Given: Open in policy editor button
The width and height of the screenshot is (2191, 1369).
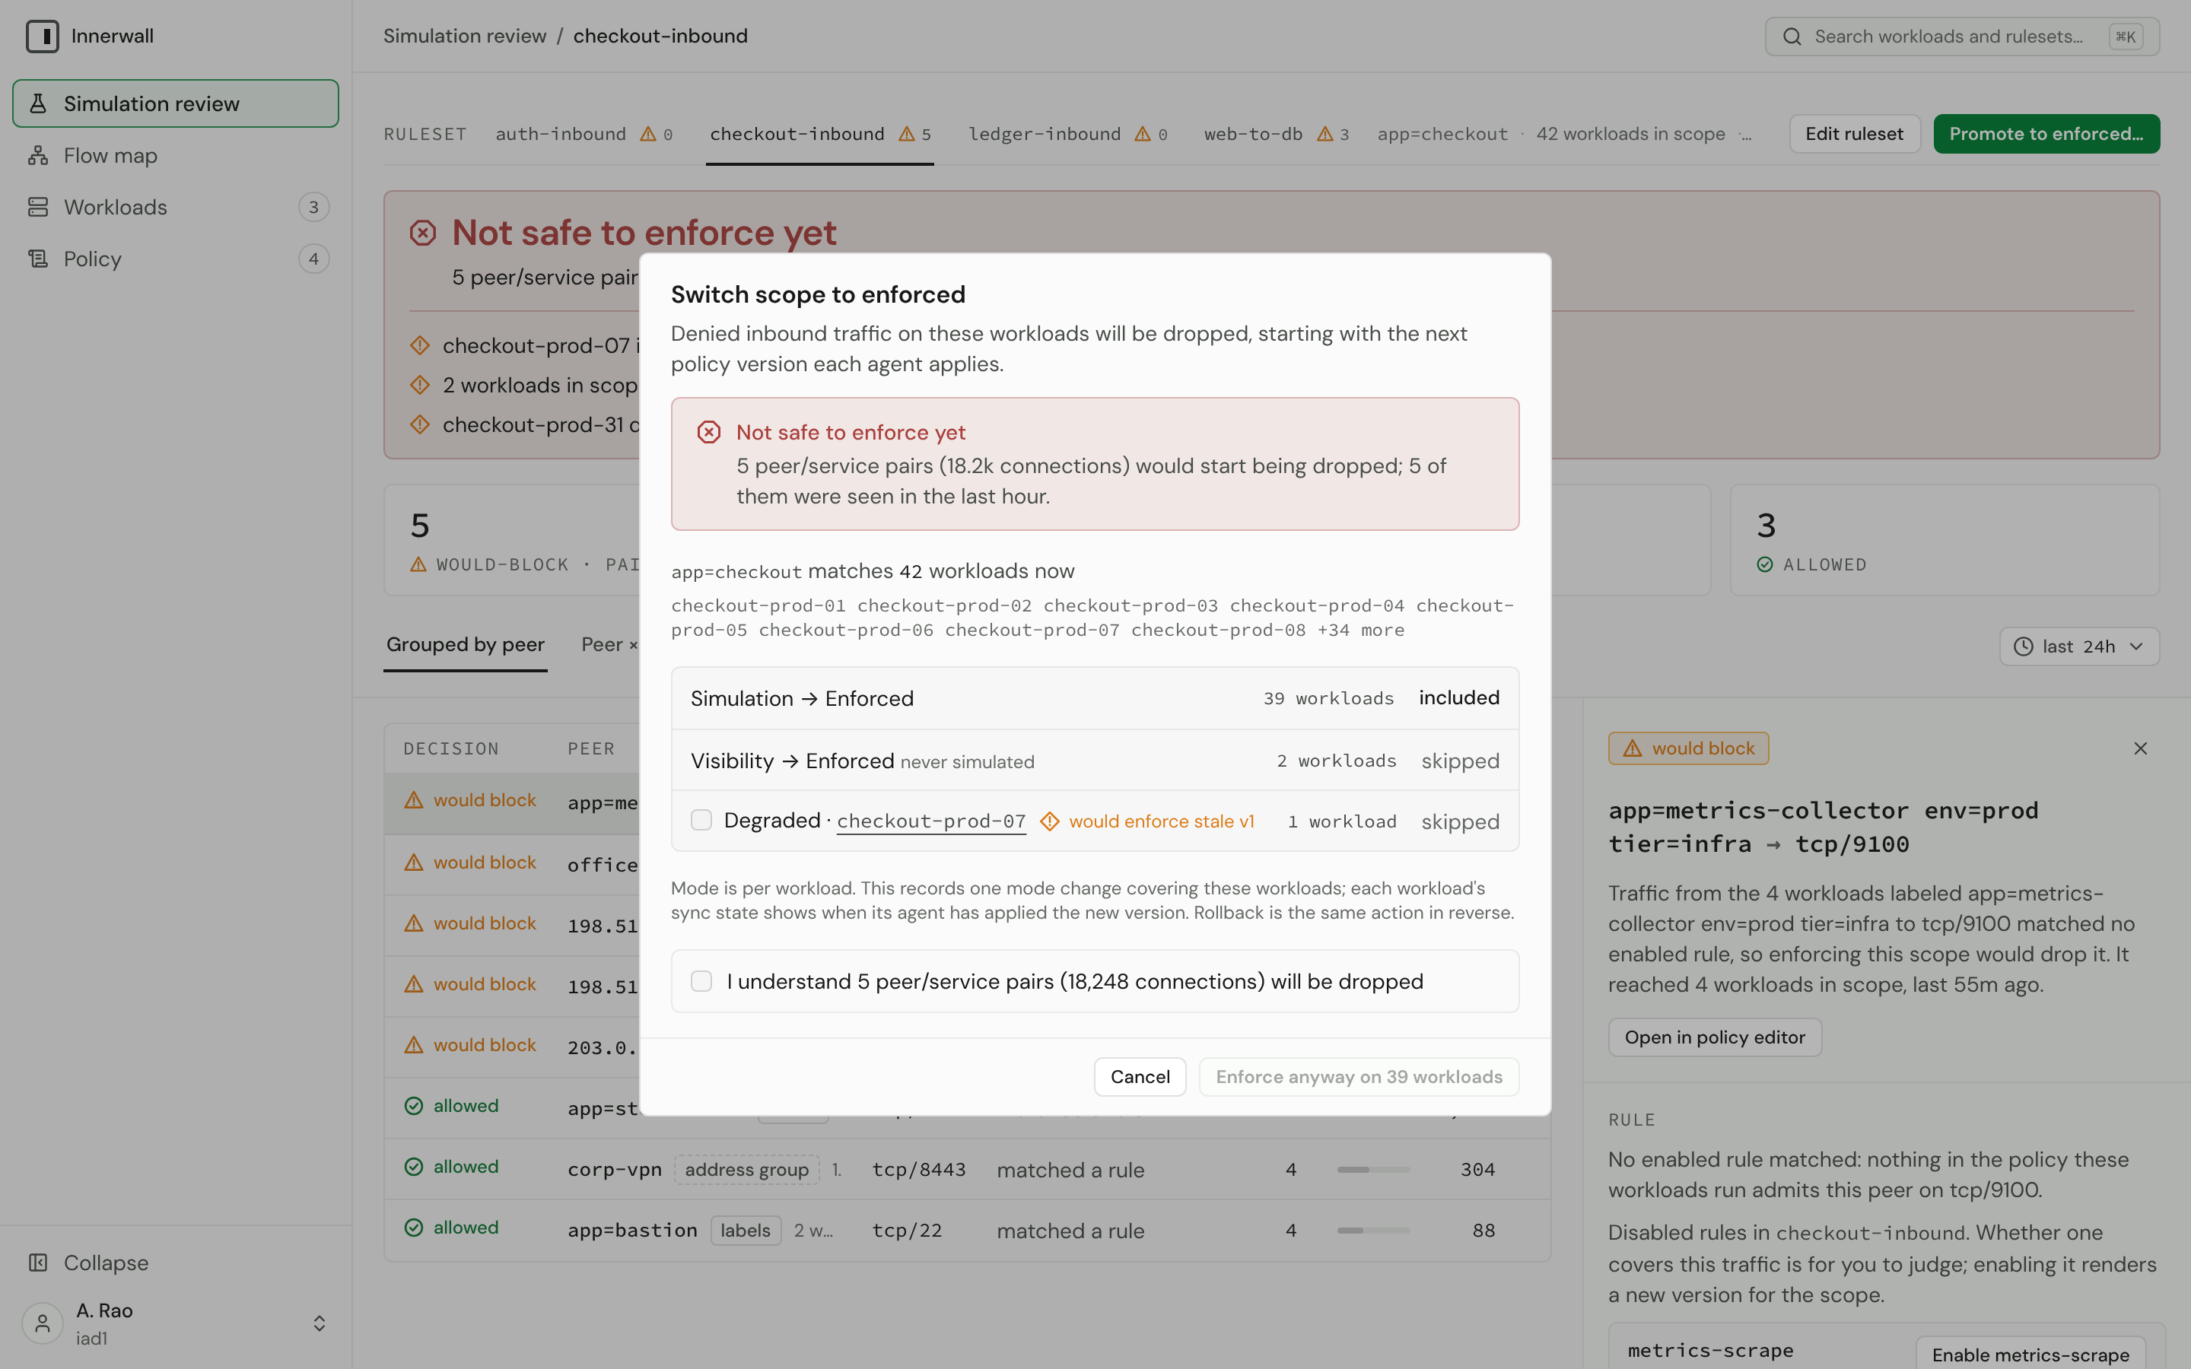Looking at the screenshot, I should pos(1715,1037).
